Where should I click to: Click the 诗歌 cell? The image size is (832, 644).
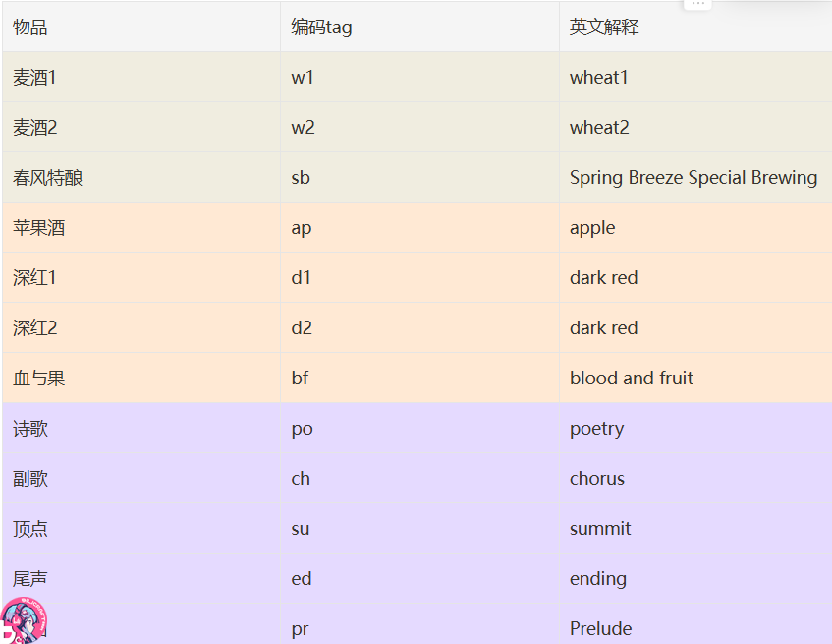tap(30, 429)
